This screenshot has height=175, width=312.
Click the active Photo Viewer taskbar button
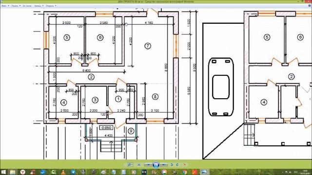click(x=204, y=172)
